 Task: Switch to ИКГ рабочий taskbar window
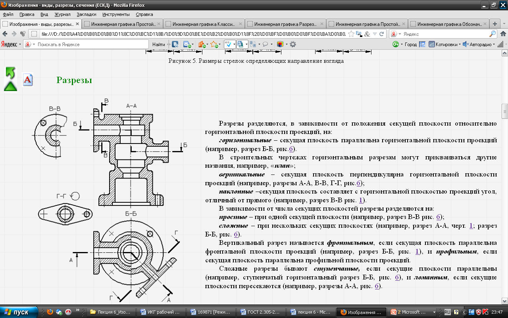(x=161, y=312)
